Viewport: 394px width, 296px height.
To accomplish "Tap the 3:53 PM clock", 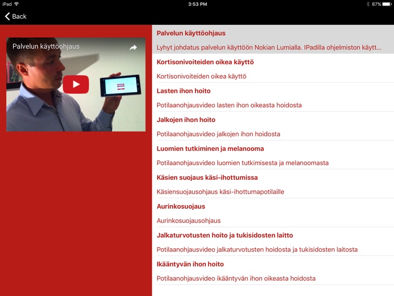I will click(198, 4).
